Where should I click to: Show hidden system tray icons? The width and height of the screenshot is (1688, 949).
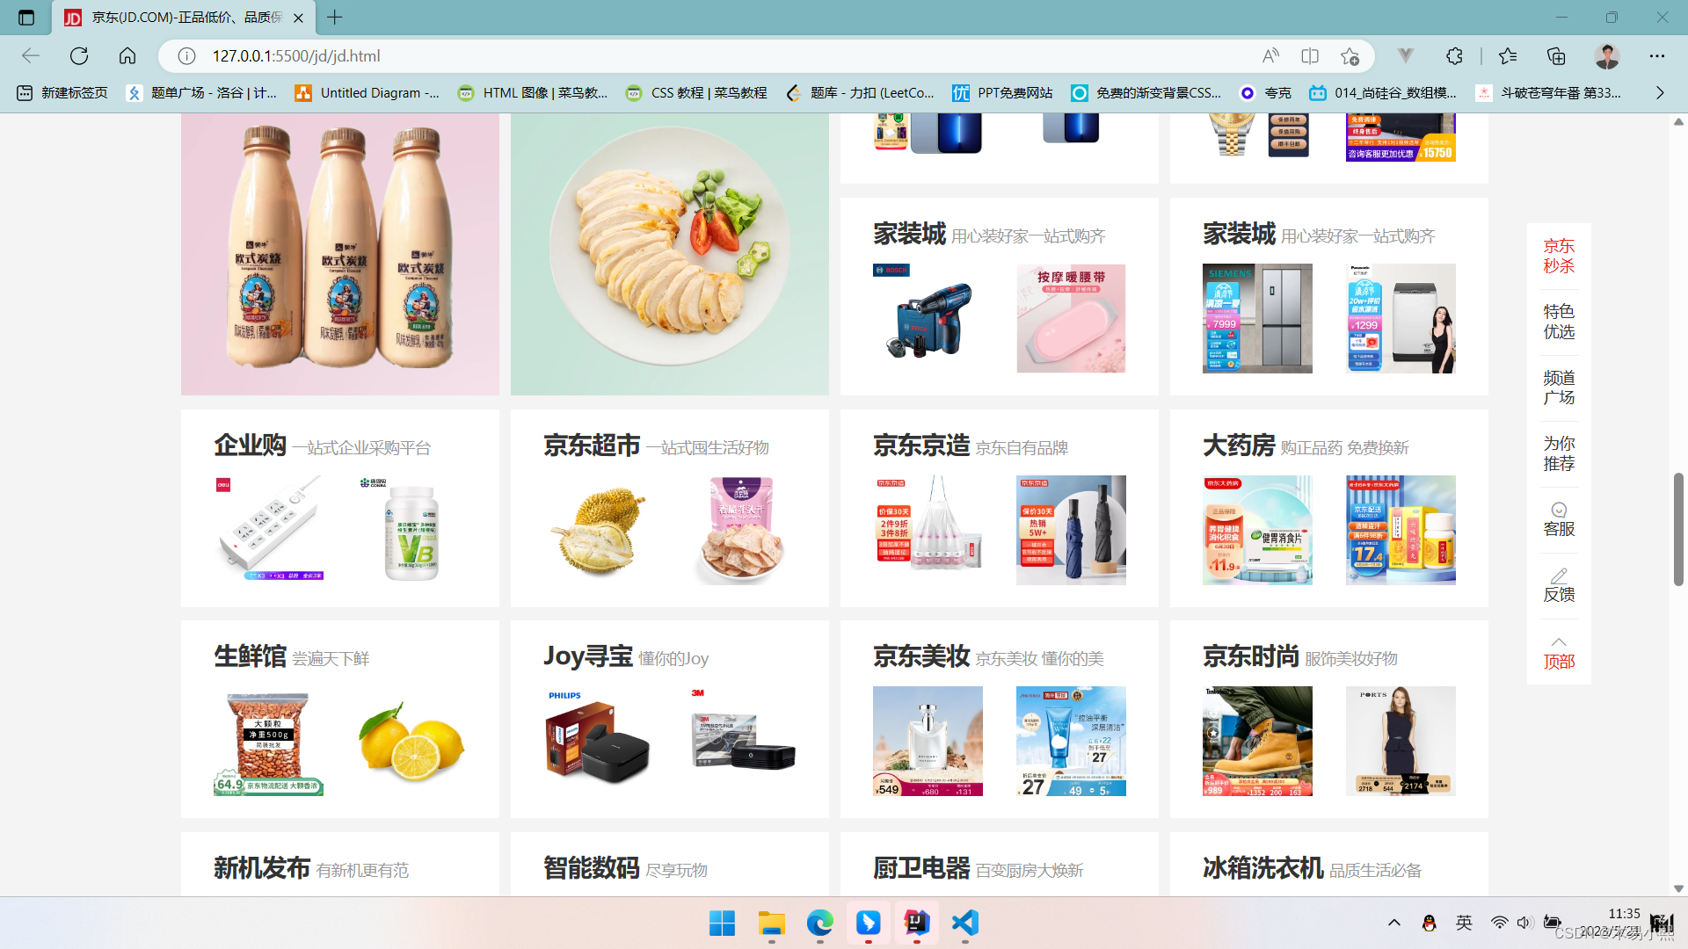(x=1393, y=923)
